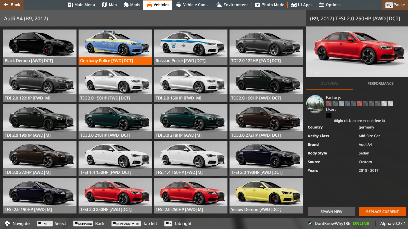This screenshot has height=229, width=408.
Task: Apply the black User color preset
Action: pyautogui.click(x=329, y=115)
